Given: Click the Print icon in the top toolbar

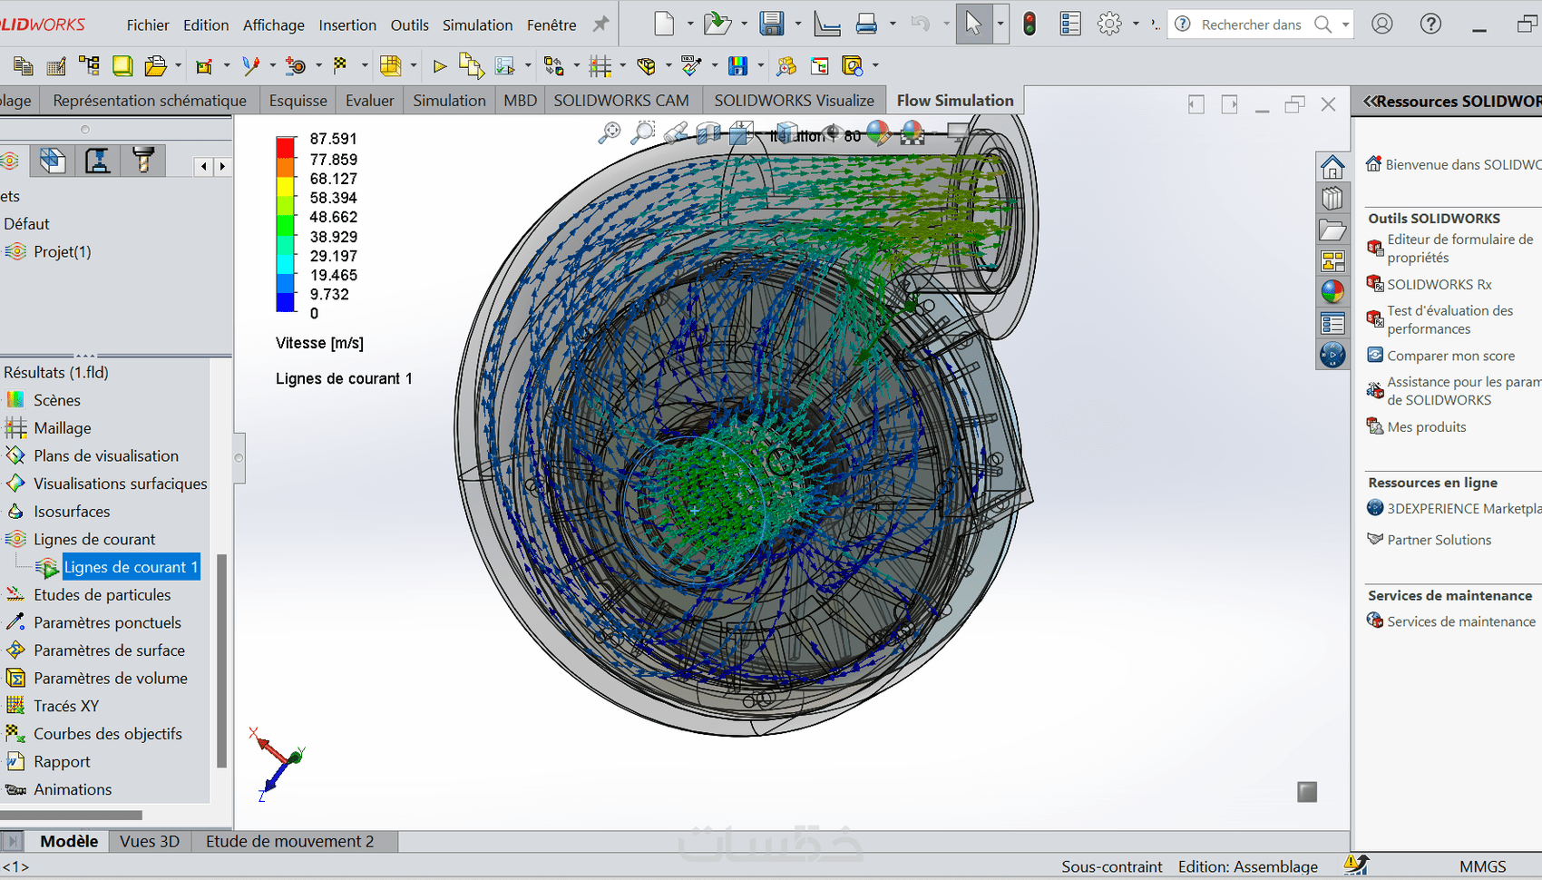Looking at the screenshot, I should coord(866,24).
